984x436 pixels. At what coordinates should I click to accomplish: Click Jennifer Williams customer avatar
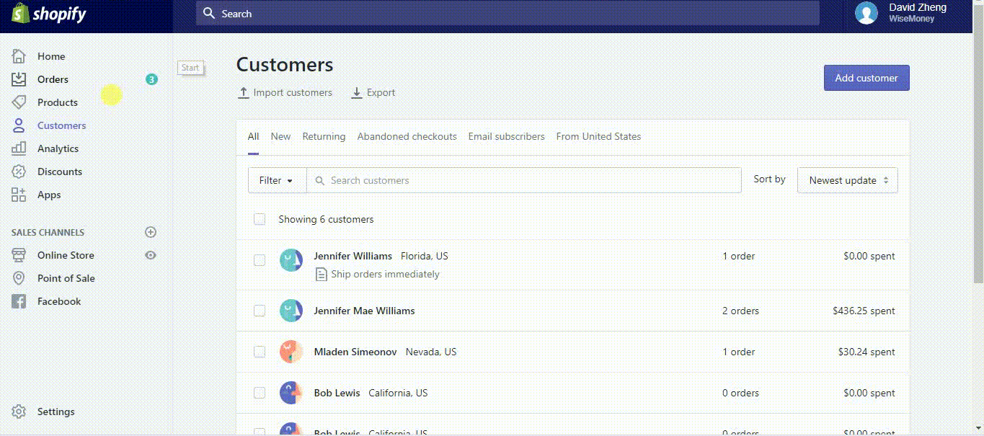point(291,260)
